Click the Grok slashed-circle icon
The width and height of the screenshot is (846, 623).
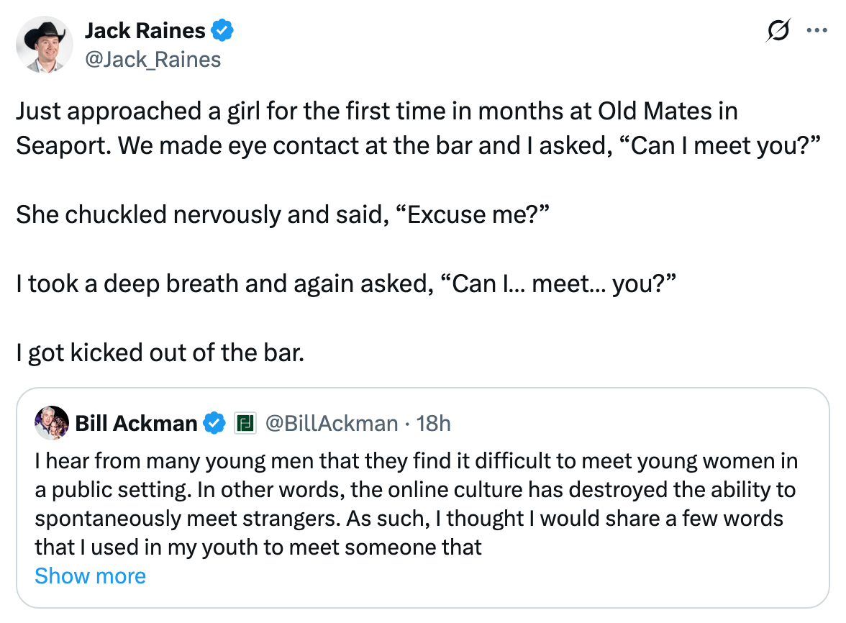click(x=779, y=32)
